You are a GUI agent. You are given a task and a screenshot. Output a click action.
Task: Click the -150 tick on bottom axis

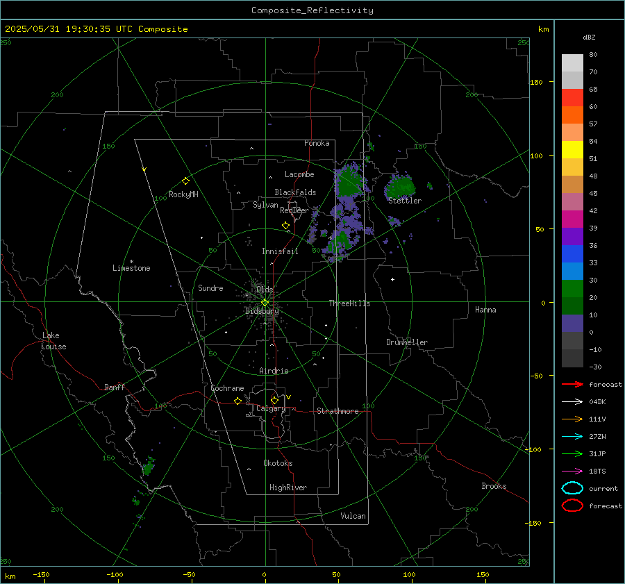point(41,574)
